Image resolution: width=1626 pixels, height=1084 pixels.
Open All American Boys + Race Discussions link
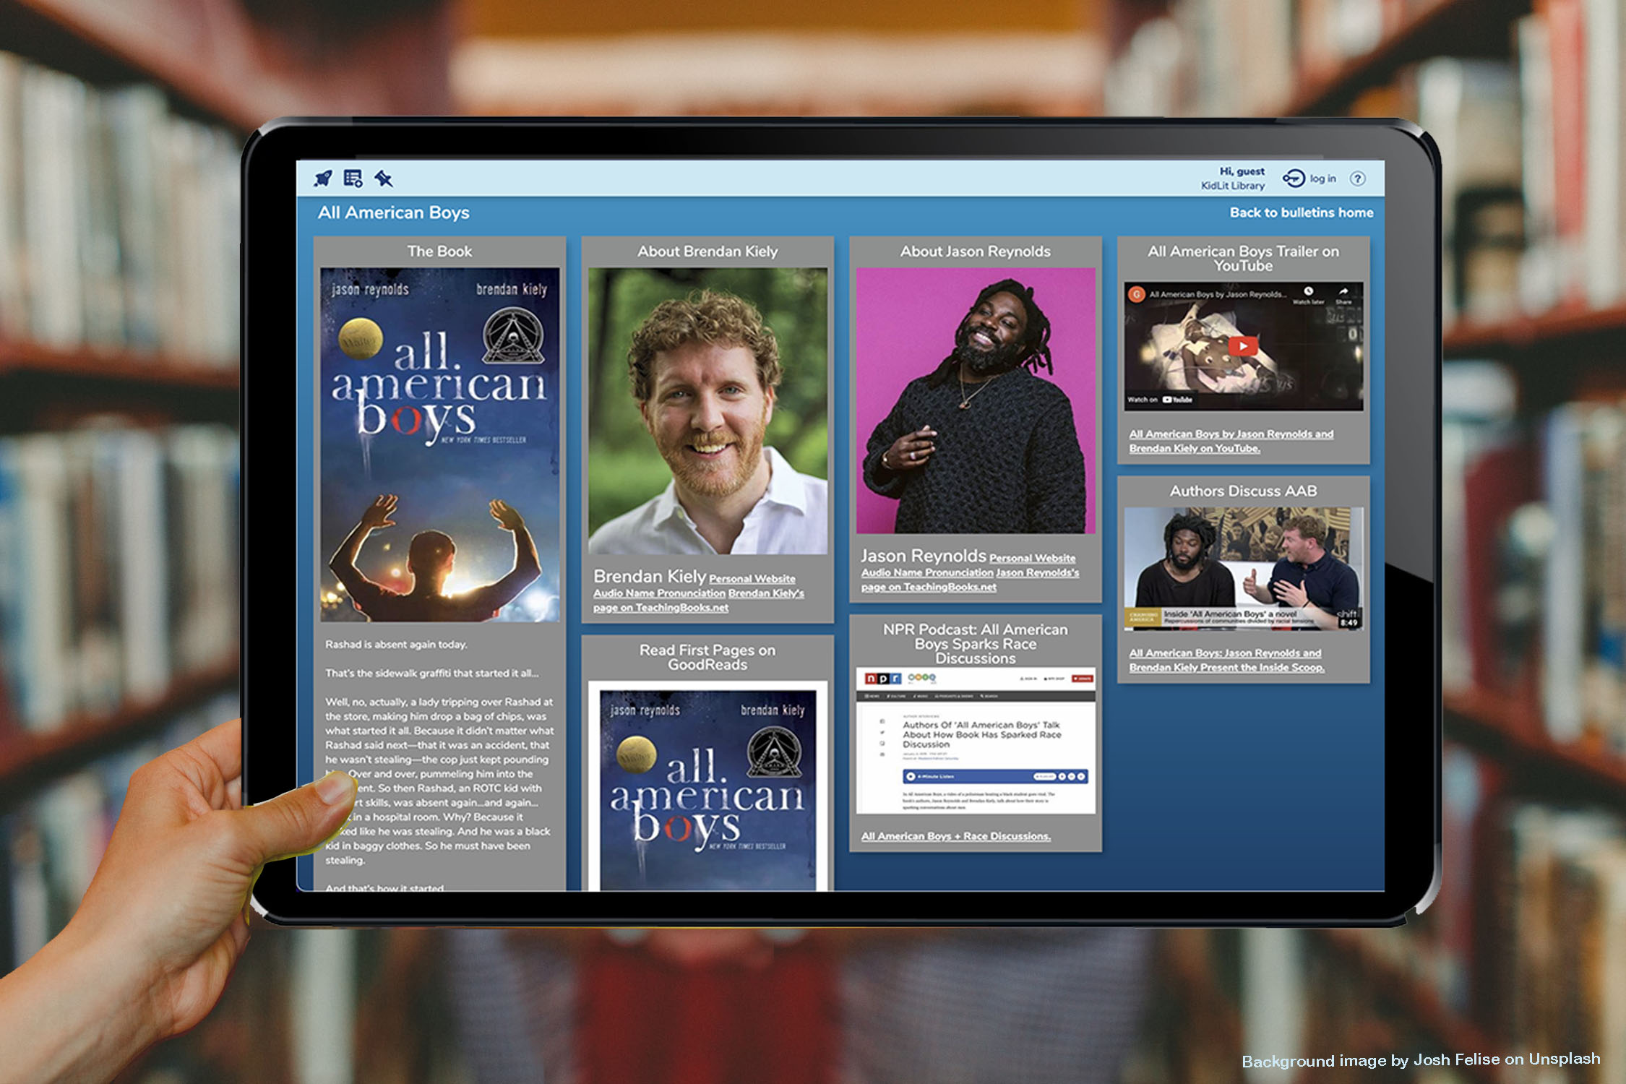pyautogui.click(x=956, y=836)
